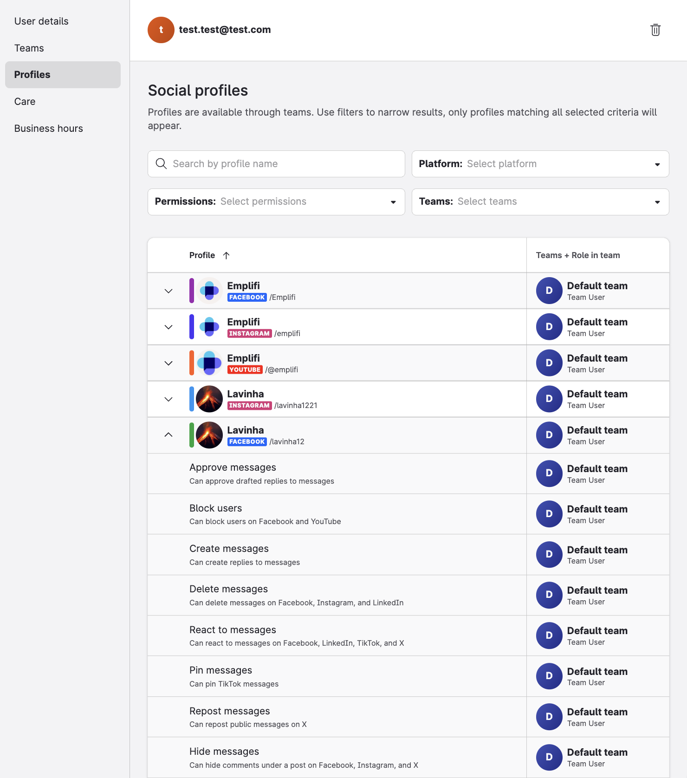Click Default team avatar in Delete messages row
The image size is (687, 778).
pos(549,595)
